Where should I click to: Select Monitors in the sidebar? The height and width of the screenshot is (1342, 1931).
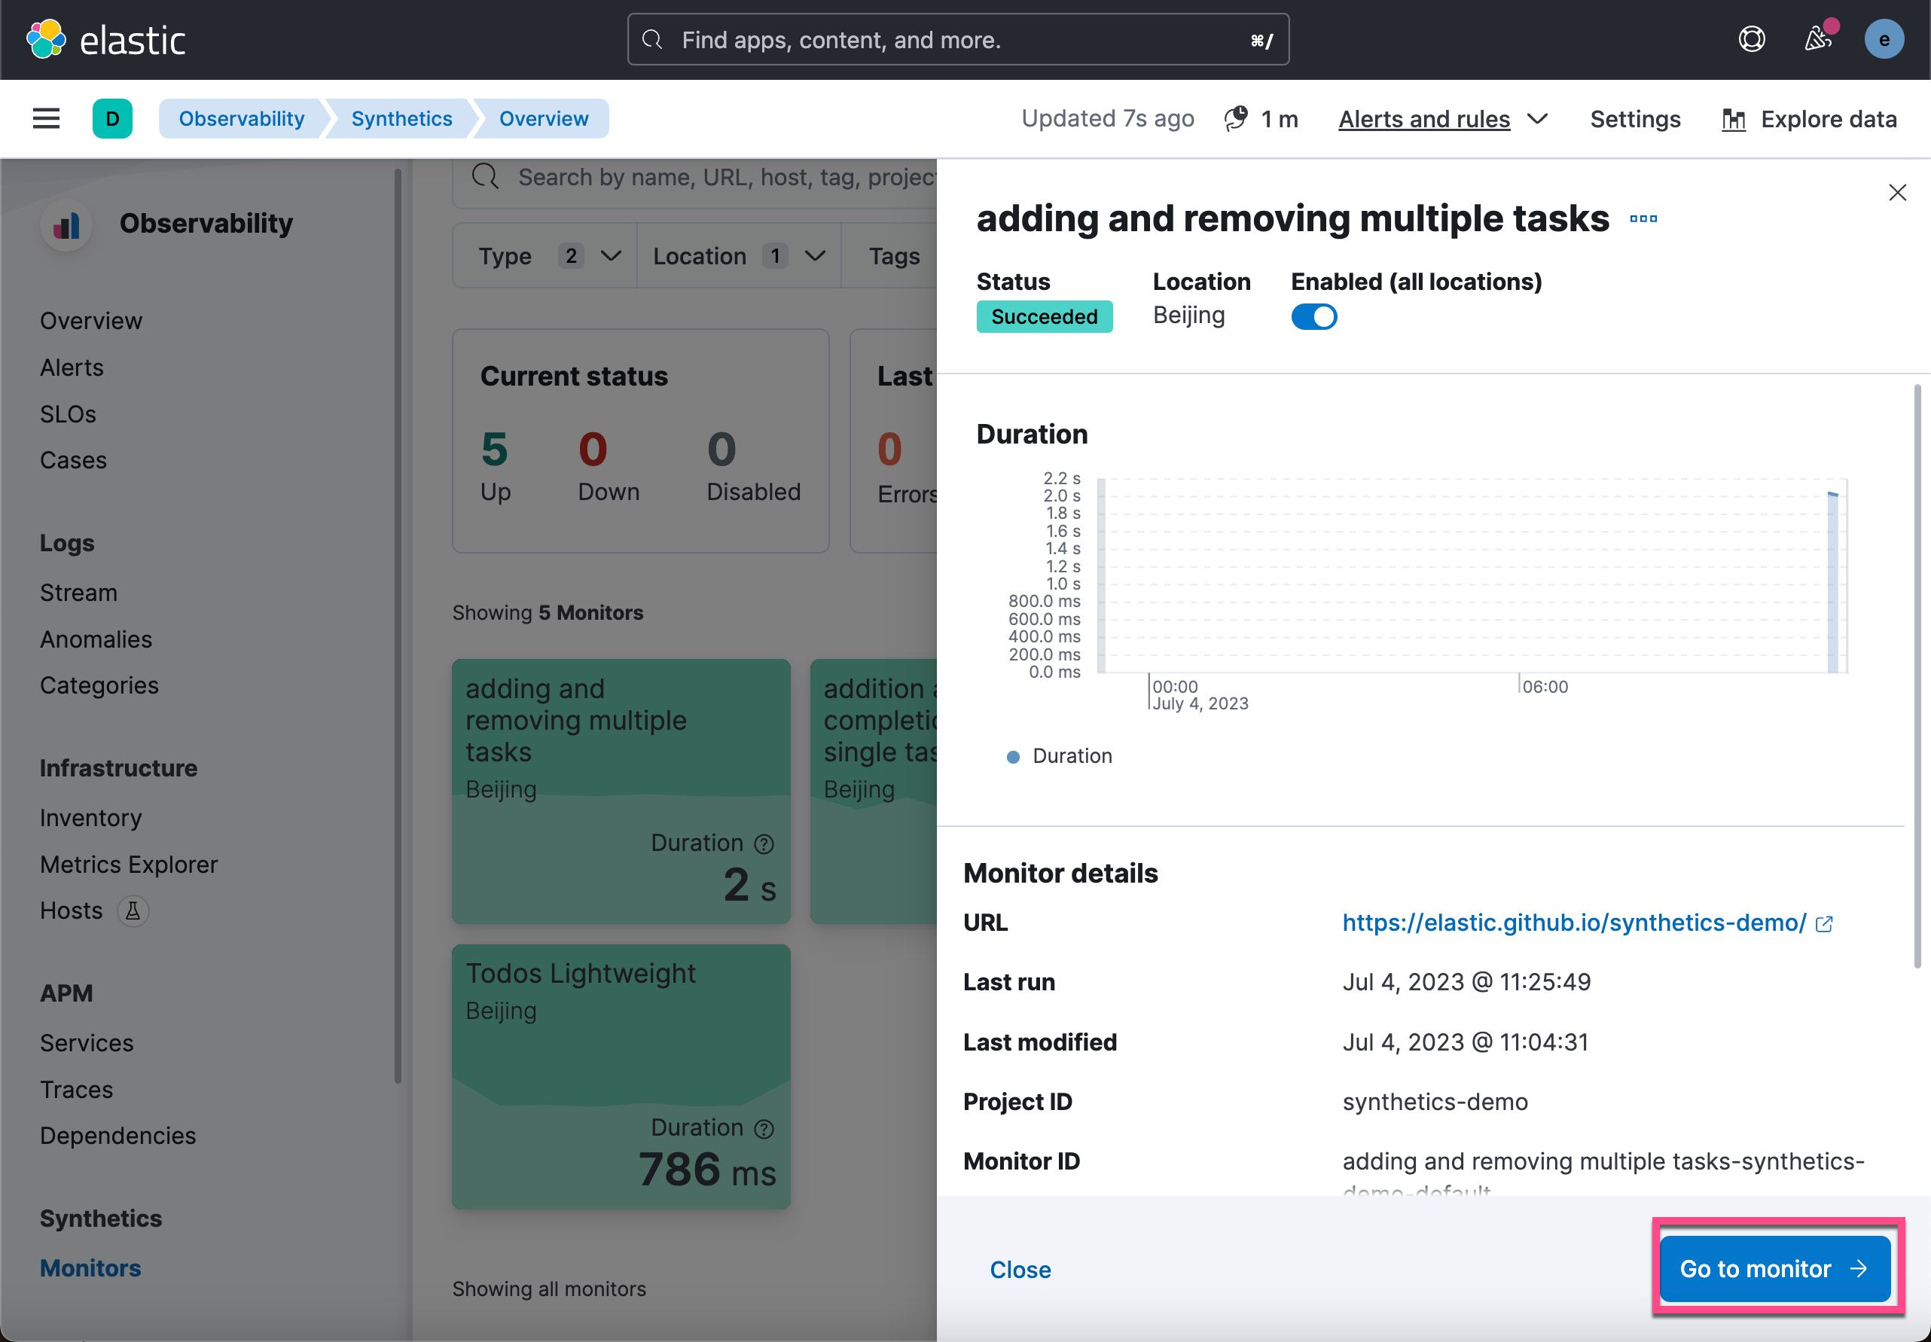90,1268
